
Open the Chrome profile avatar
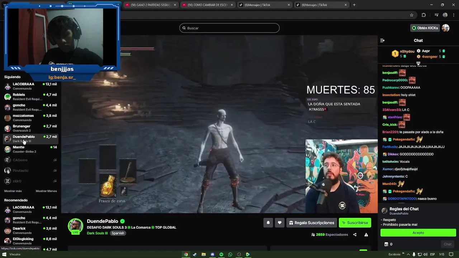(445, 15)
